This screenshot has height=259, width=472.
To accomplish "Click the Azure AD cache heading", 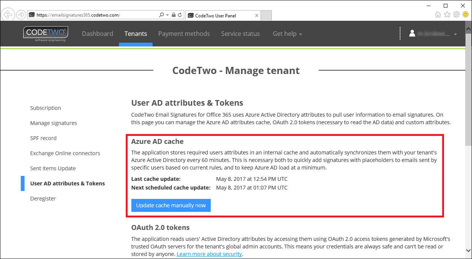I will (x=157, y=142).
